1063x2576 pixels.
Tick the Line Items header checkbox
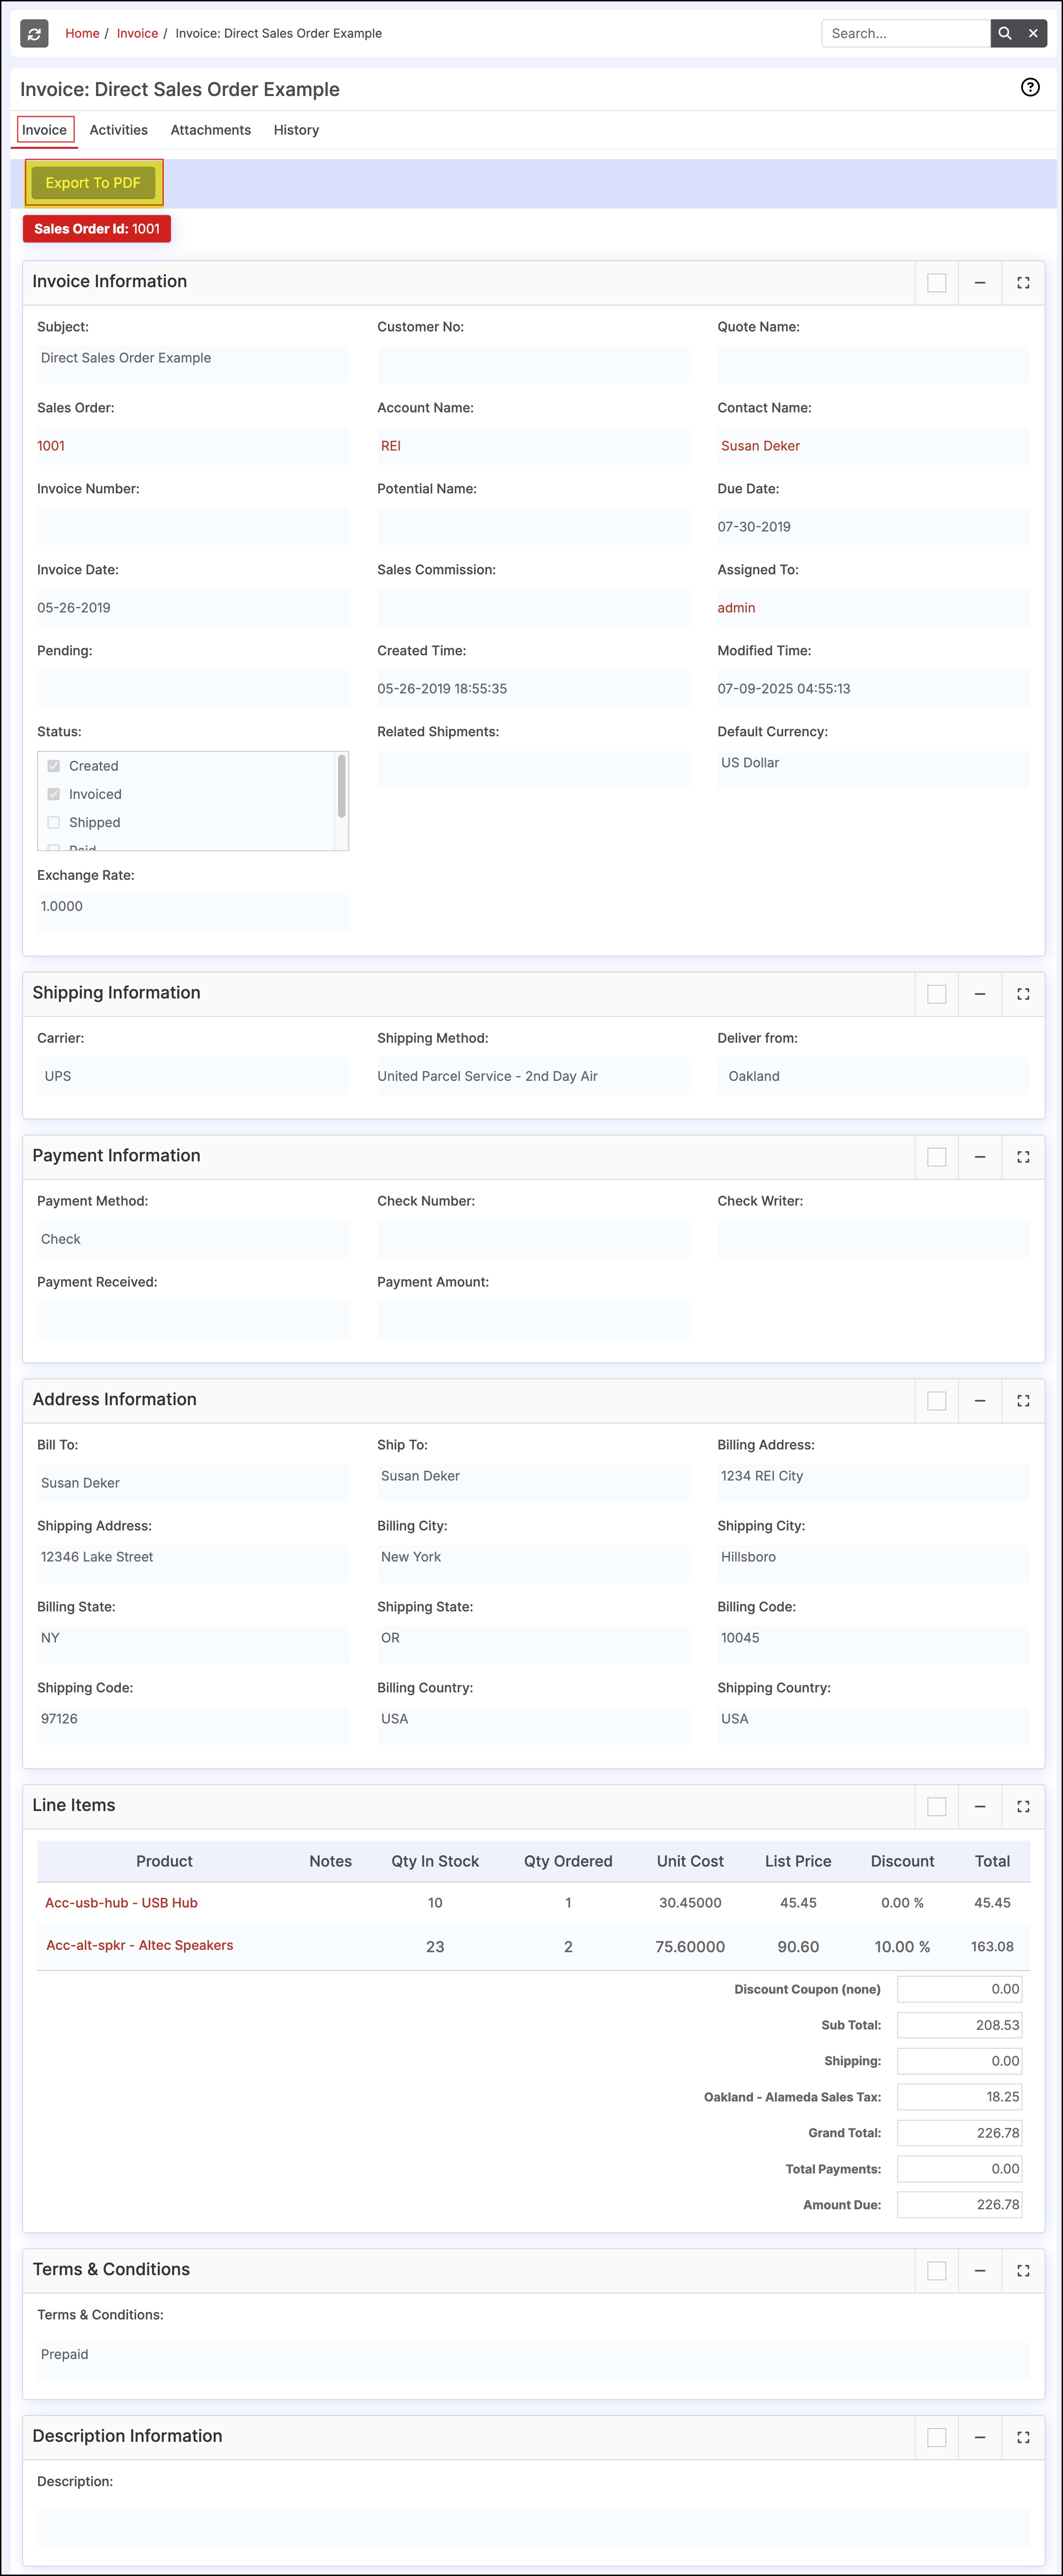[x=936, y=1806]
